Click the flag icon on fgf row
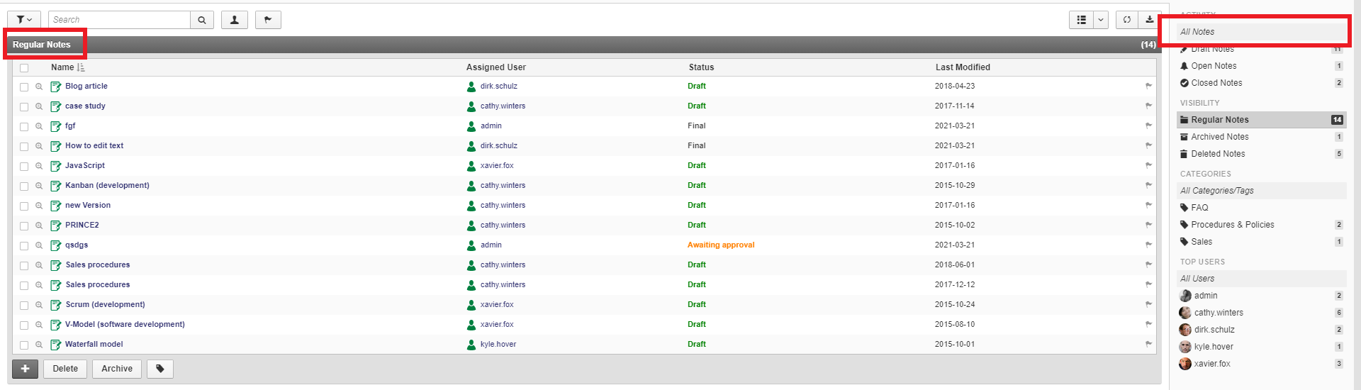The width and height of the screenshot is (1361, 390). tap(1148, 126)
